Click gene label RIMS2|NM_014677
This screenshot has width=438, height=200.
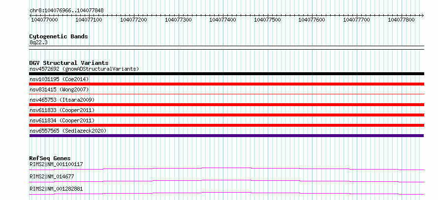pos(52,176)
